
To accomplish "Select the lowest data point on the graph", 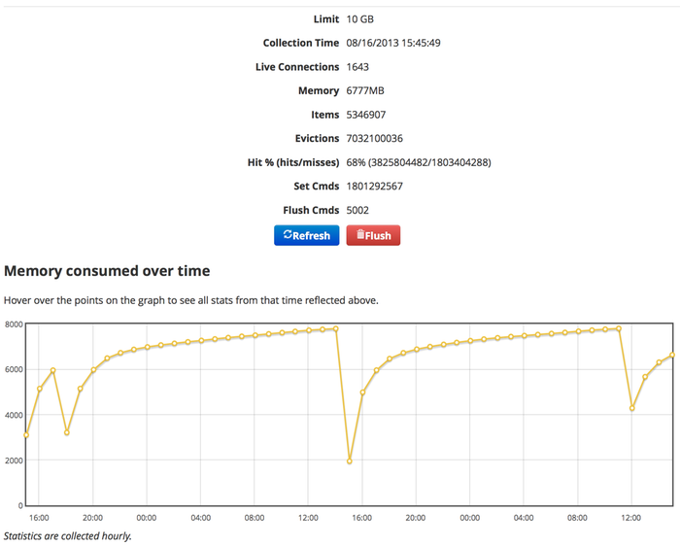I will tap(349, 461).
